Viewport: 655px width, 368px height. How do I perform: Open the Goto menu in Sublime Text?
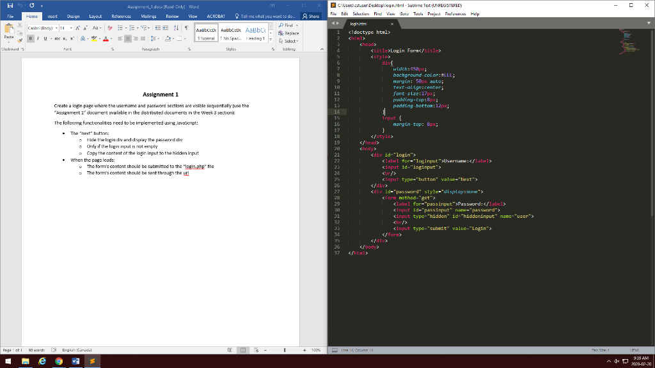click(404, 14)
